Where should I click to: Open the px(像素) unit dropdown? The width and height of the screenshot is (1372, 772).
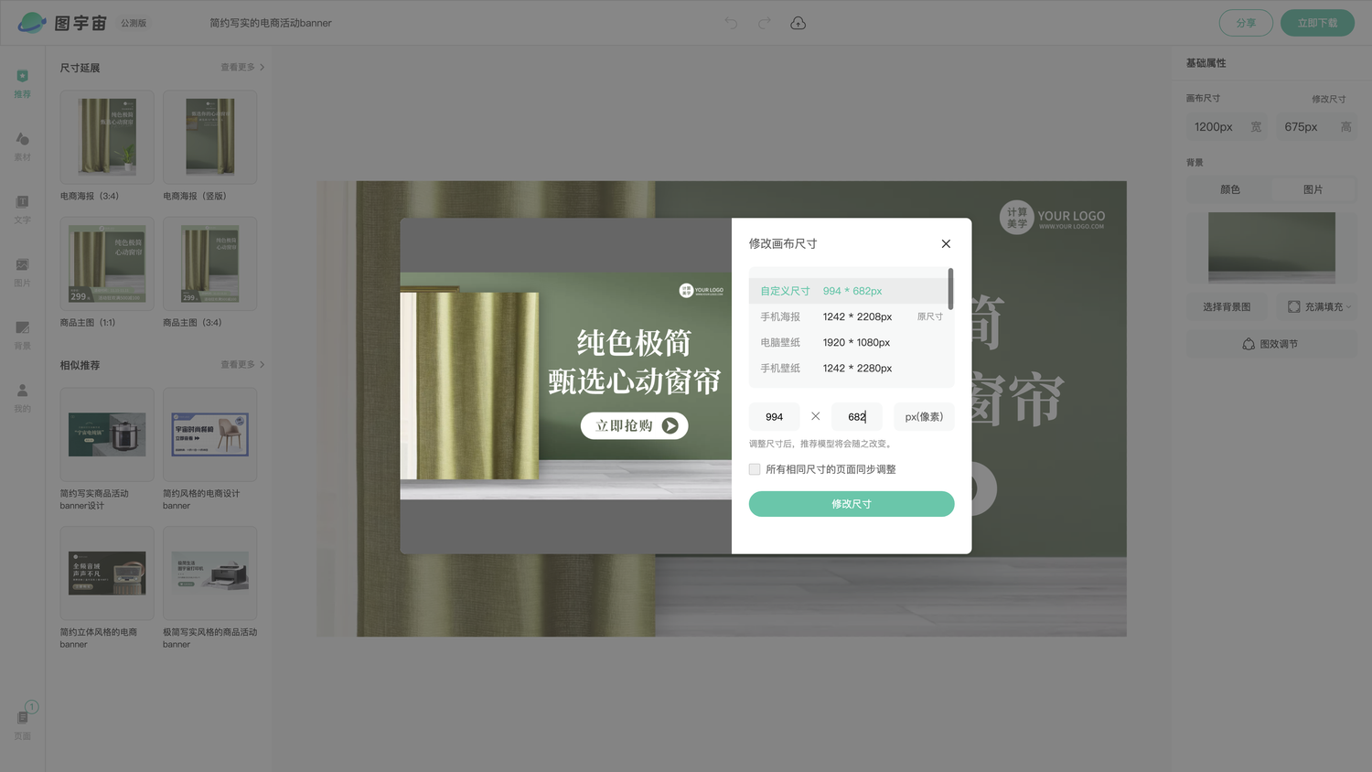tap(924, 417)
